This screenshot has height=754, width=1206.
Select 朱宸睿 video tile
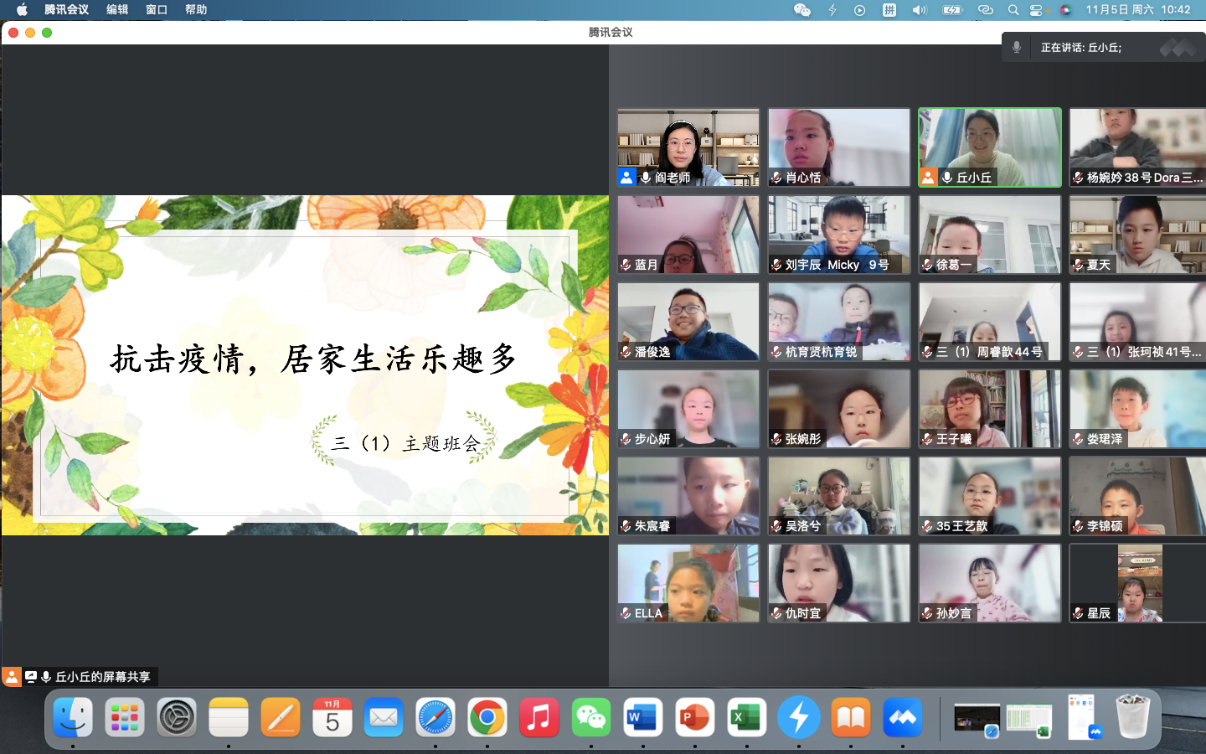(688, 496)
